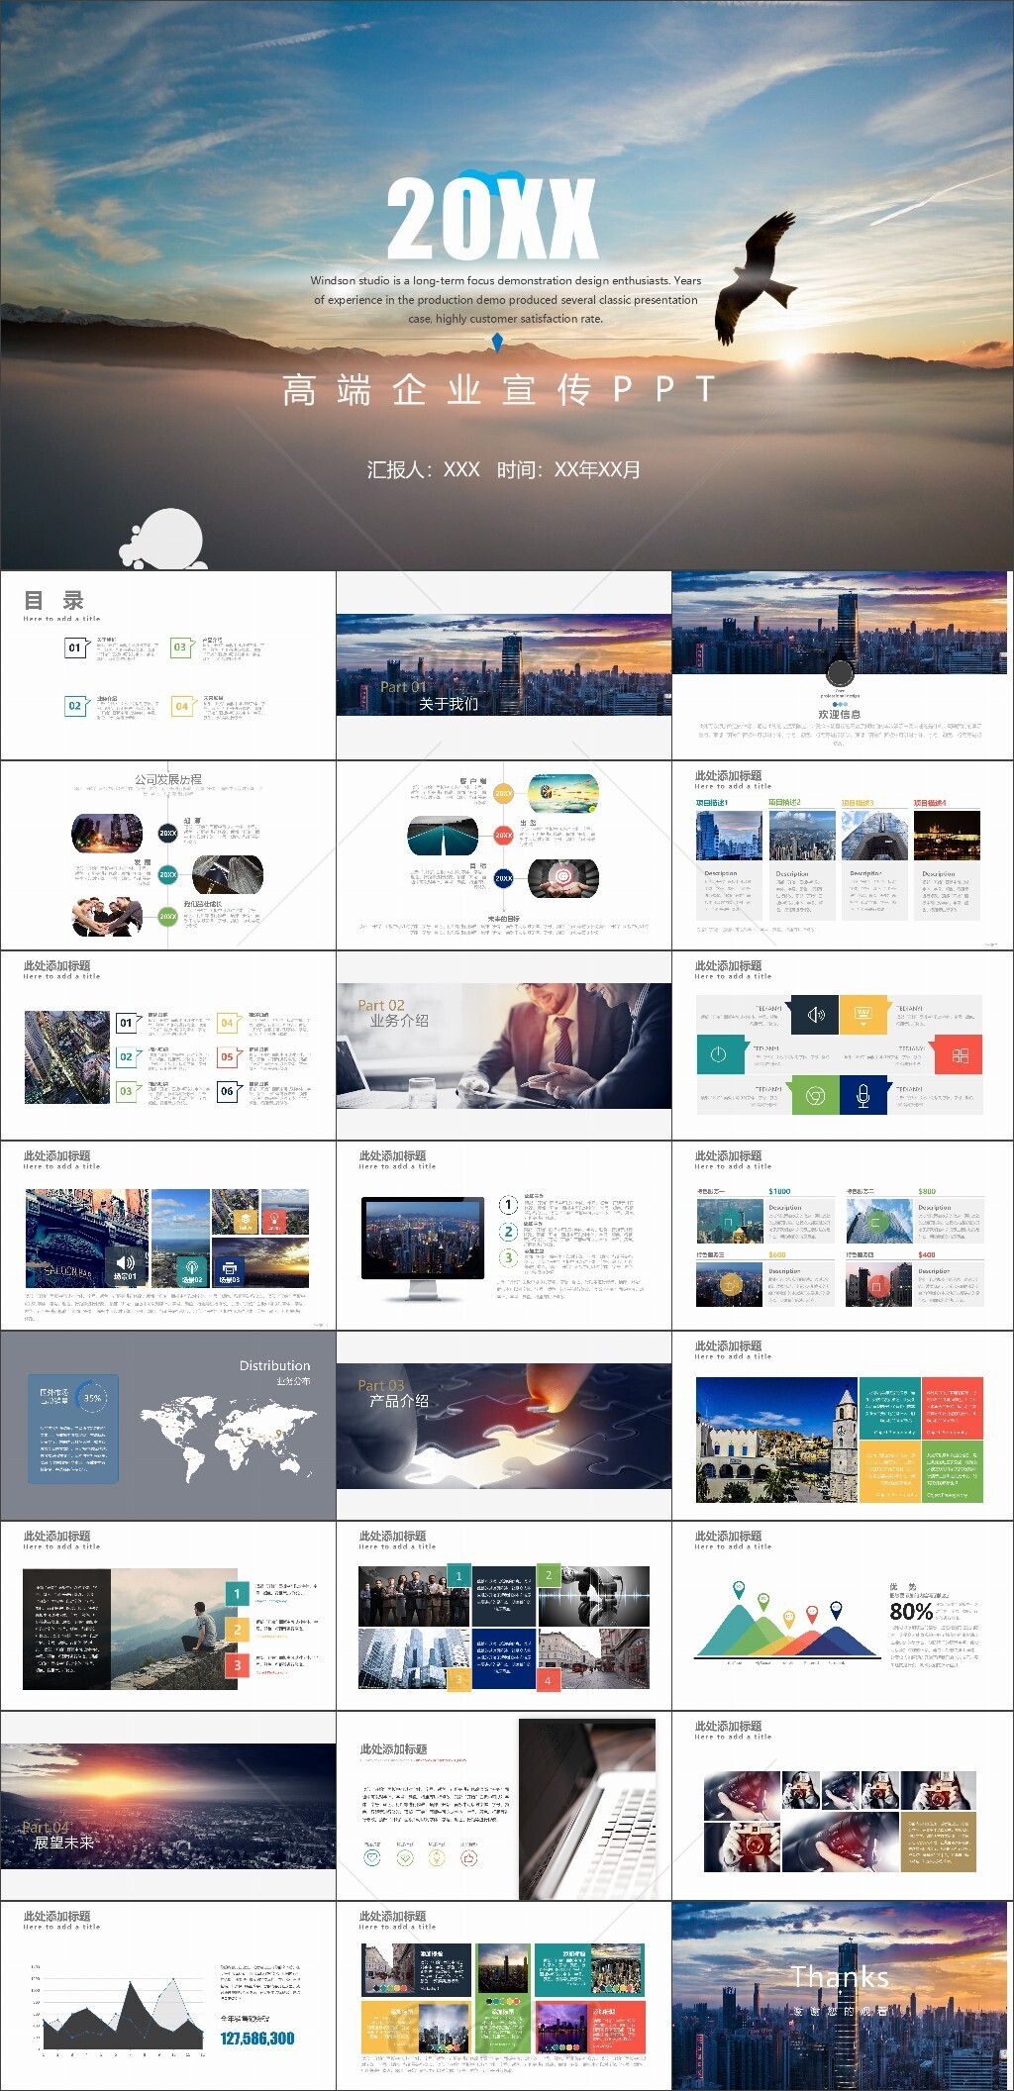This screenshot has height=2091, width=1014.
Task: Select the yellow 04 box in contents slide
Action: pos(182,706)
